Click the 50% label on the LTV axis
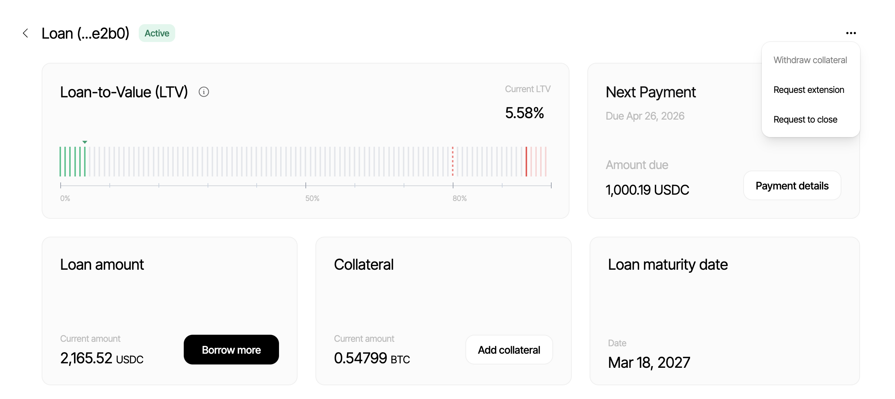Viewport: 895px width, 399px height. pos(312,198)
